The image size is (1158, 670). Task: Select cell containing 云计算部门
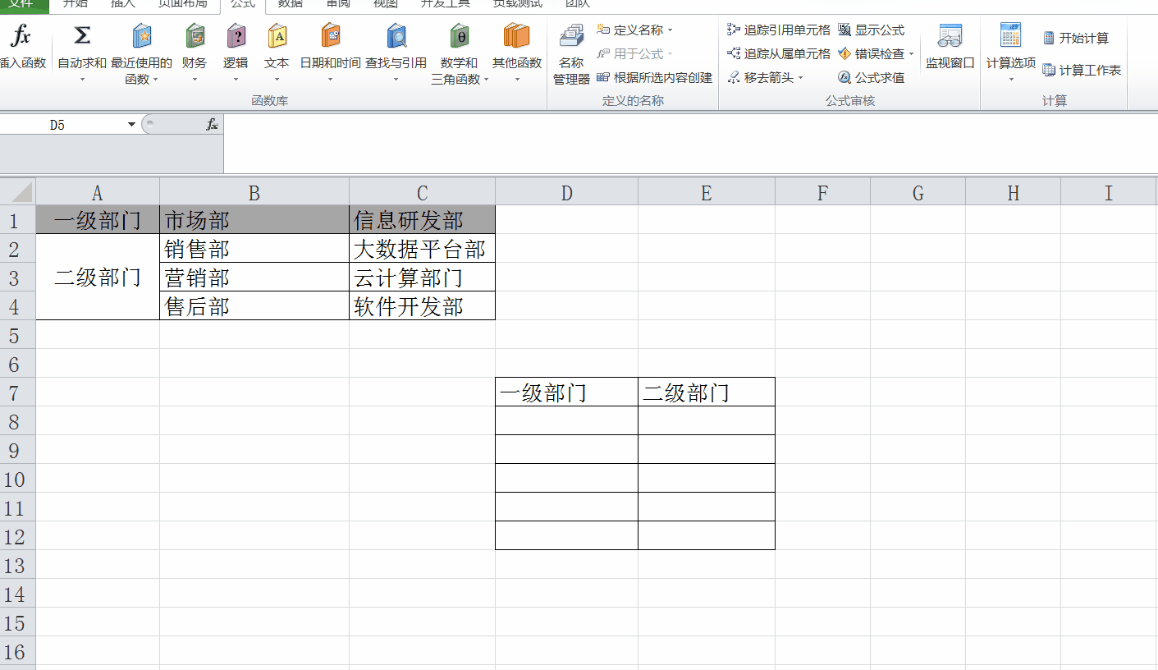click(x=423, y=278)
